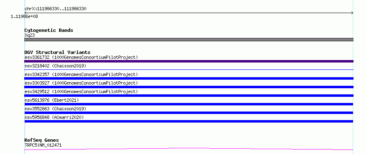This screenshot has width=365, height=154.
Task: Click the blue bar under nsv5613976
Action: (x=189, y=104)
